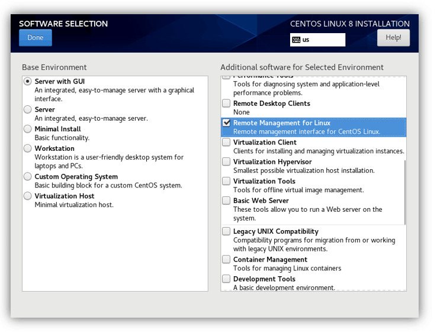
Task: Select the Server with GUI radio button
Action: tap(28, 82)
